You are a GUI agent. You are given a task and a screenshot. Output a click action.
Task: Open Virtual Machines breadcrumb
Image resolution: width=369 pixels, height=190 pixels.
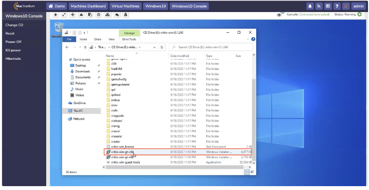click(125, 6)
